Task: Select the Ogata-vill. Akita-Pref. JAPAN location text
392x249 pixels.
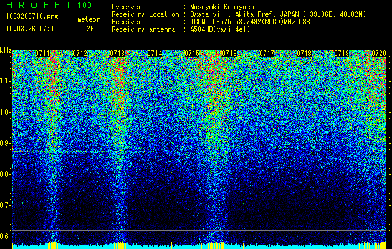Action: tap(278, 14)
